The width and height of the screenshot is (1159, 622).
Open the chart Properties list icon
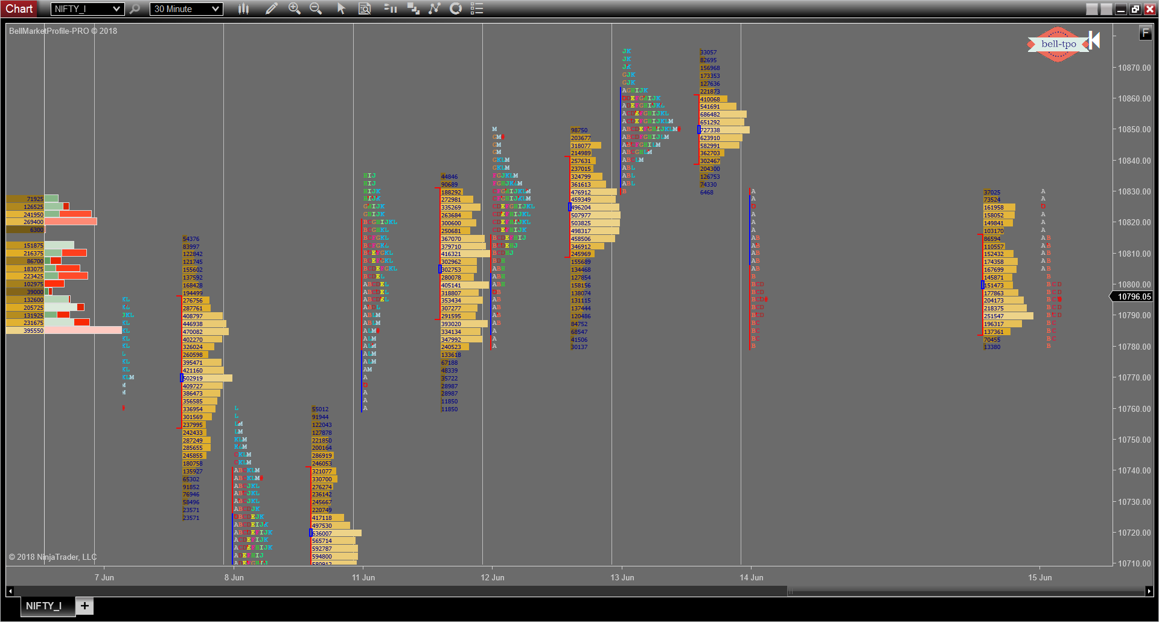coord(477,9)
